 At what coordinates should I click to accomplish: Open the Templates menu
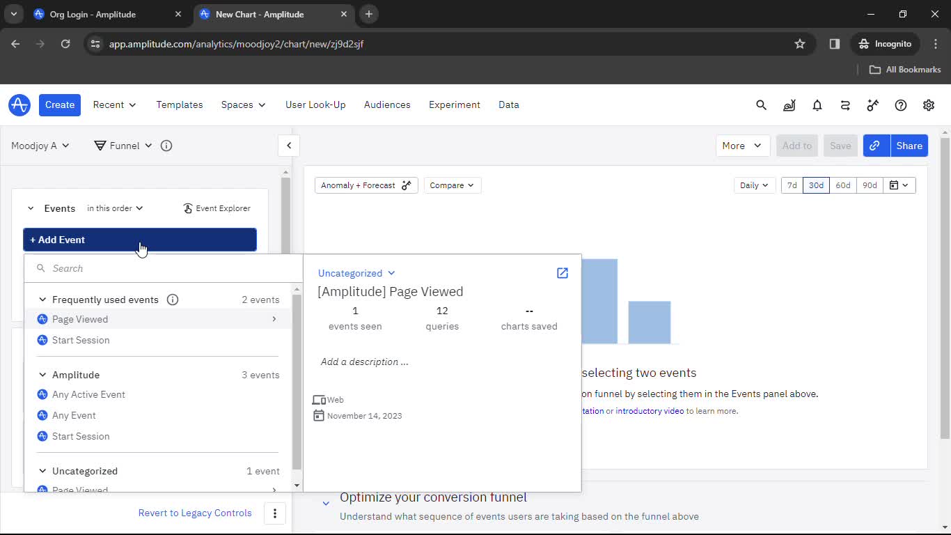(x=180, y=104)
